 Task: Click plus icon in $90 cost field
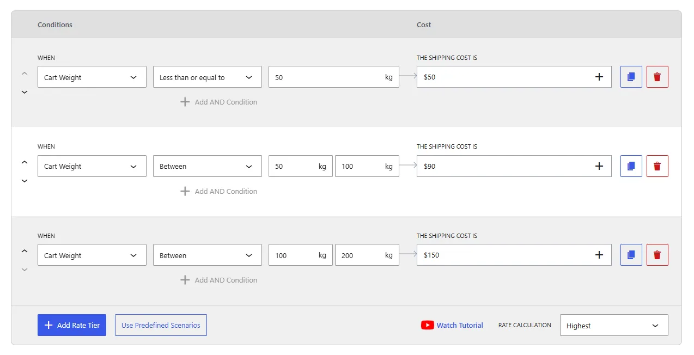point(599,166)
